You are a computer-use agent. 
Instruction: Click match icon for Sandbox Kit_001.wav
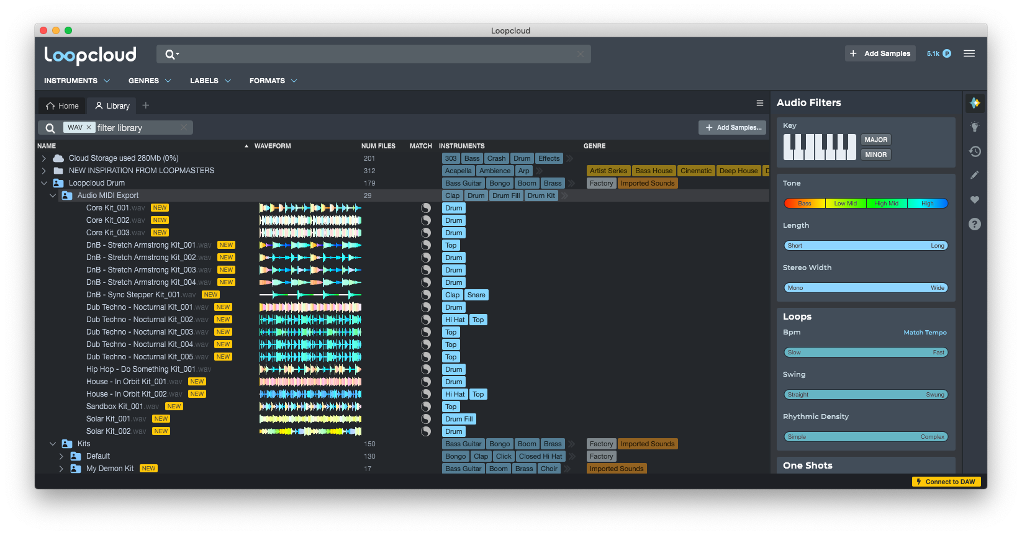pyautogui.click(x=426, y=407)
